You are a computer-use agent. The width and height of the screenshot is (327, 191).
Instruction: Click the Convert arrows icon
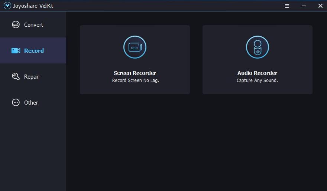click(16, 24)
